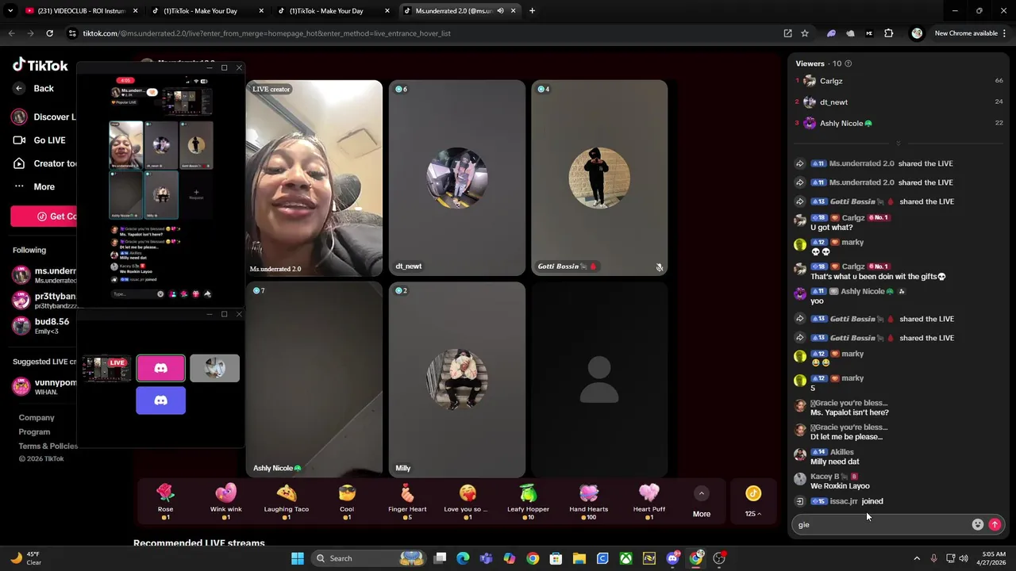Open the coin balance 125 menu
1016x571 pixels.
753,503
